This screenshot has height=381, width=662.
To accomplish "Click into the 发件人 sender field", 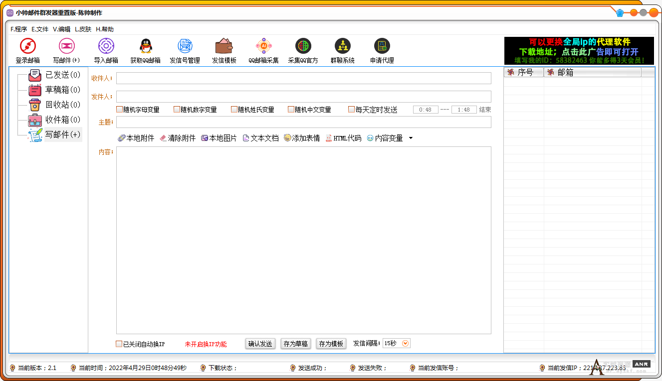I will click(303, 97).
